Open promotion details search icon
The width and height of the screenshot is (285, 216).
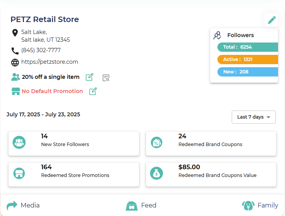tap(106, 78)
